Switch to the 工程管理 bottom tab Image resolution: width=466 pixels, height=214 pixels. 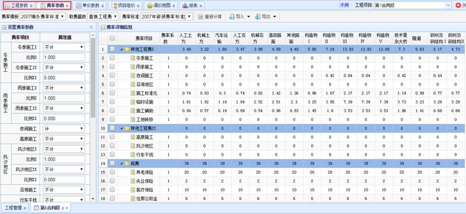tap(15, 208)
